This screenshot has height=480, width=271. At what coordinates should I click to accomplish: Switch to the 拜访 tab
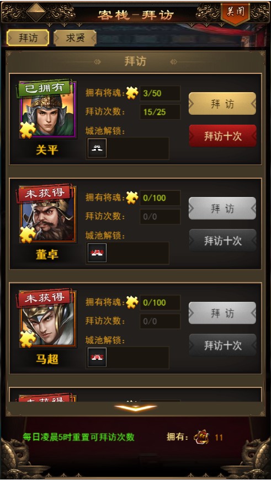[x=28, y=38]
